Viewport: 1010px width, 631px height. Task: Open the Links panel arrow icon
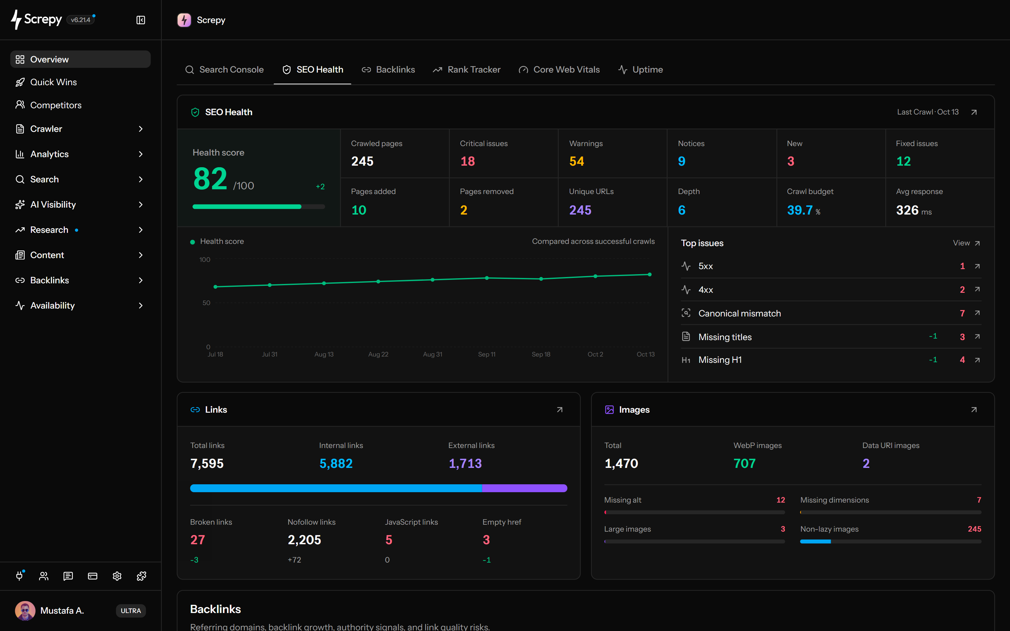560,410
